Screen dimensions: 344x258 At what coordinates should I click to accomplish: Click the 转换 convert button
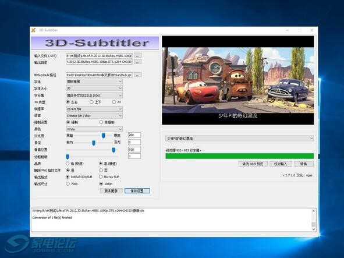coord(304,164)
